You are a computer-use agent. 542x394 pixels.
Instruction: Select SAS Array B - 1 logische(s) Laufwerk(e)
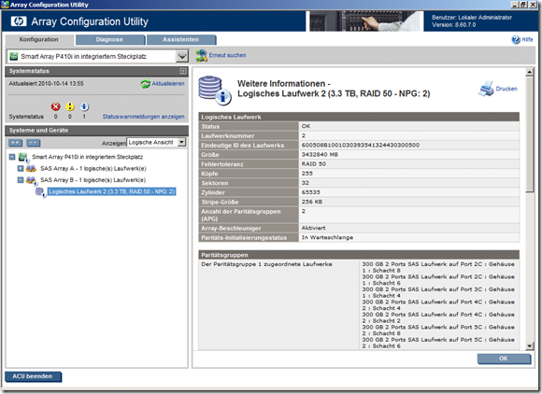93,180
